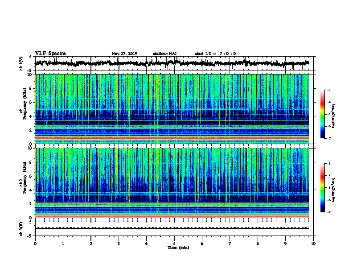
Task: Click the ch.1 "Frequency (kHz)" axis label
Action: (25, 103)
